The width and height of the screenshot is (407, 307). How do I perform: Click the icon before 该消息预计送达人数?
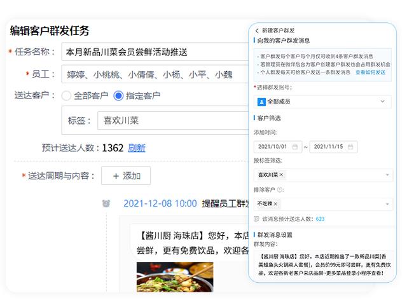pyautogui.click(x=256, y=219)
